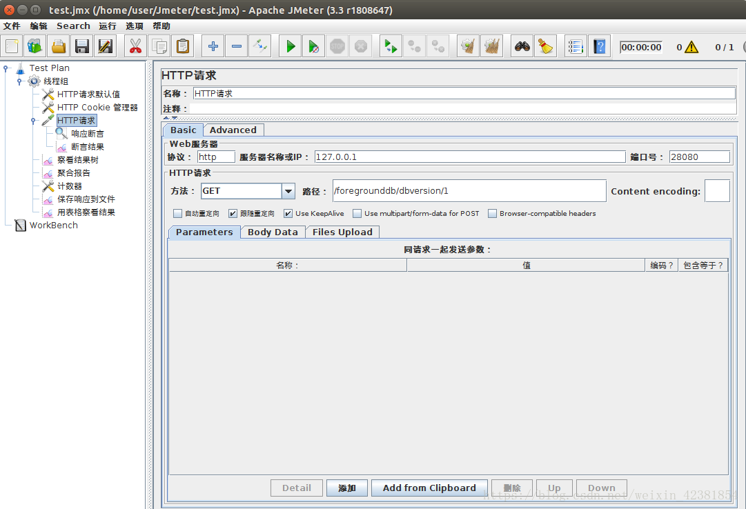This screenshot has height=509, width=746.
Task: Click the 添加 button
Action: [347, 488]
